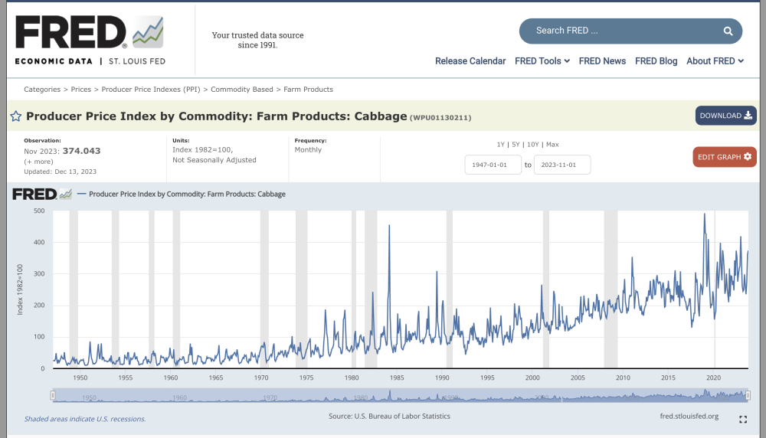Click the Download button
This screenshot has width=766, height=438.
point(725,116)
